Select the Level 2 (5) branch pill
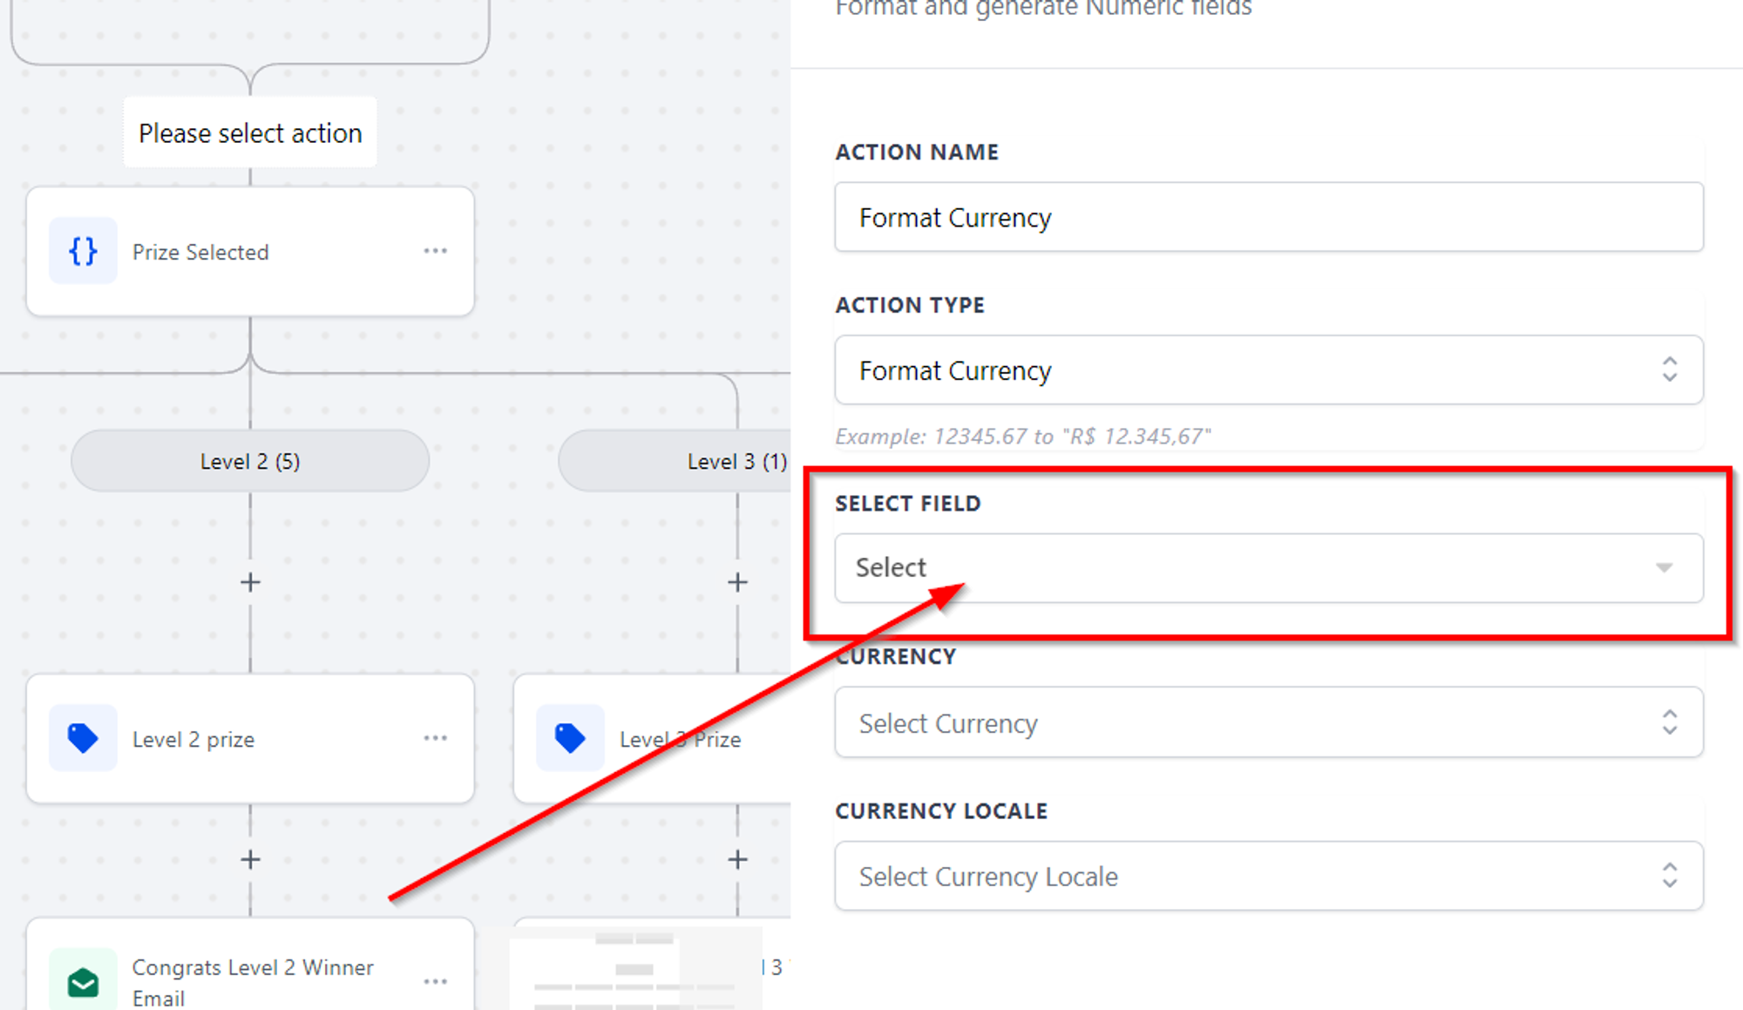Screen dimensions: 1743x1010 (x=250, y=461)
